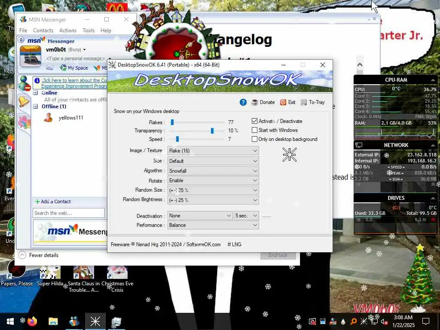440x330 pixels.
Task: Open the Random Brightness dropdown
Action: tap(213, 200)
